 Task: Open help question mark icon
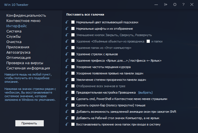(183, 4)
